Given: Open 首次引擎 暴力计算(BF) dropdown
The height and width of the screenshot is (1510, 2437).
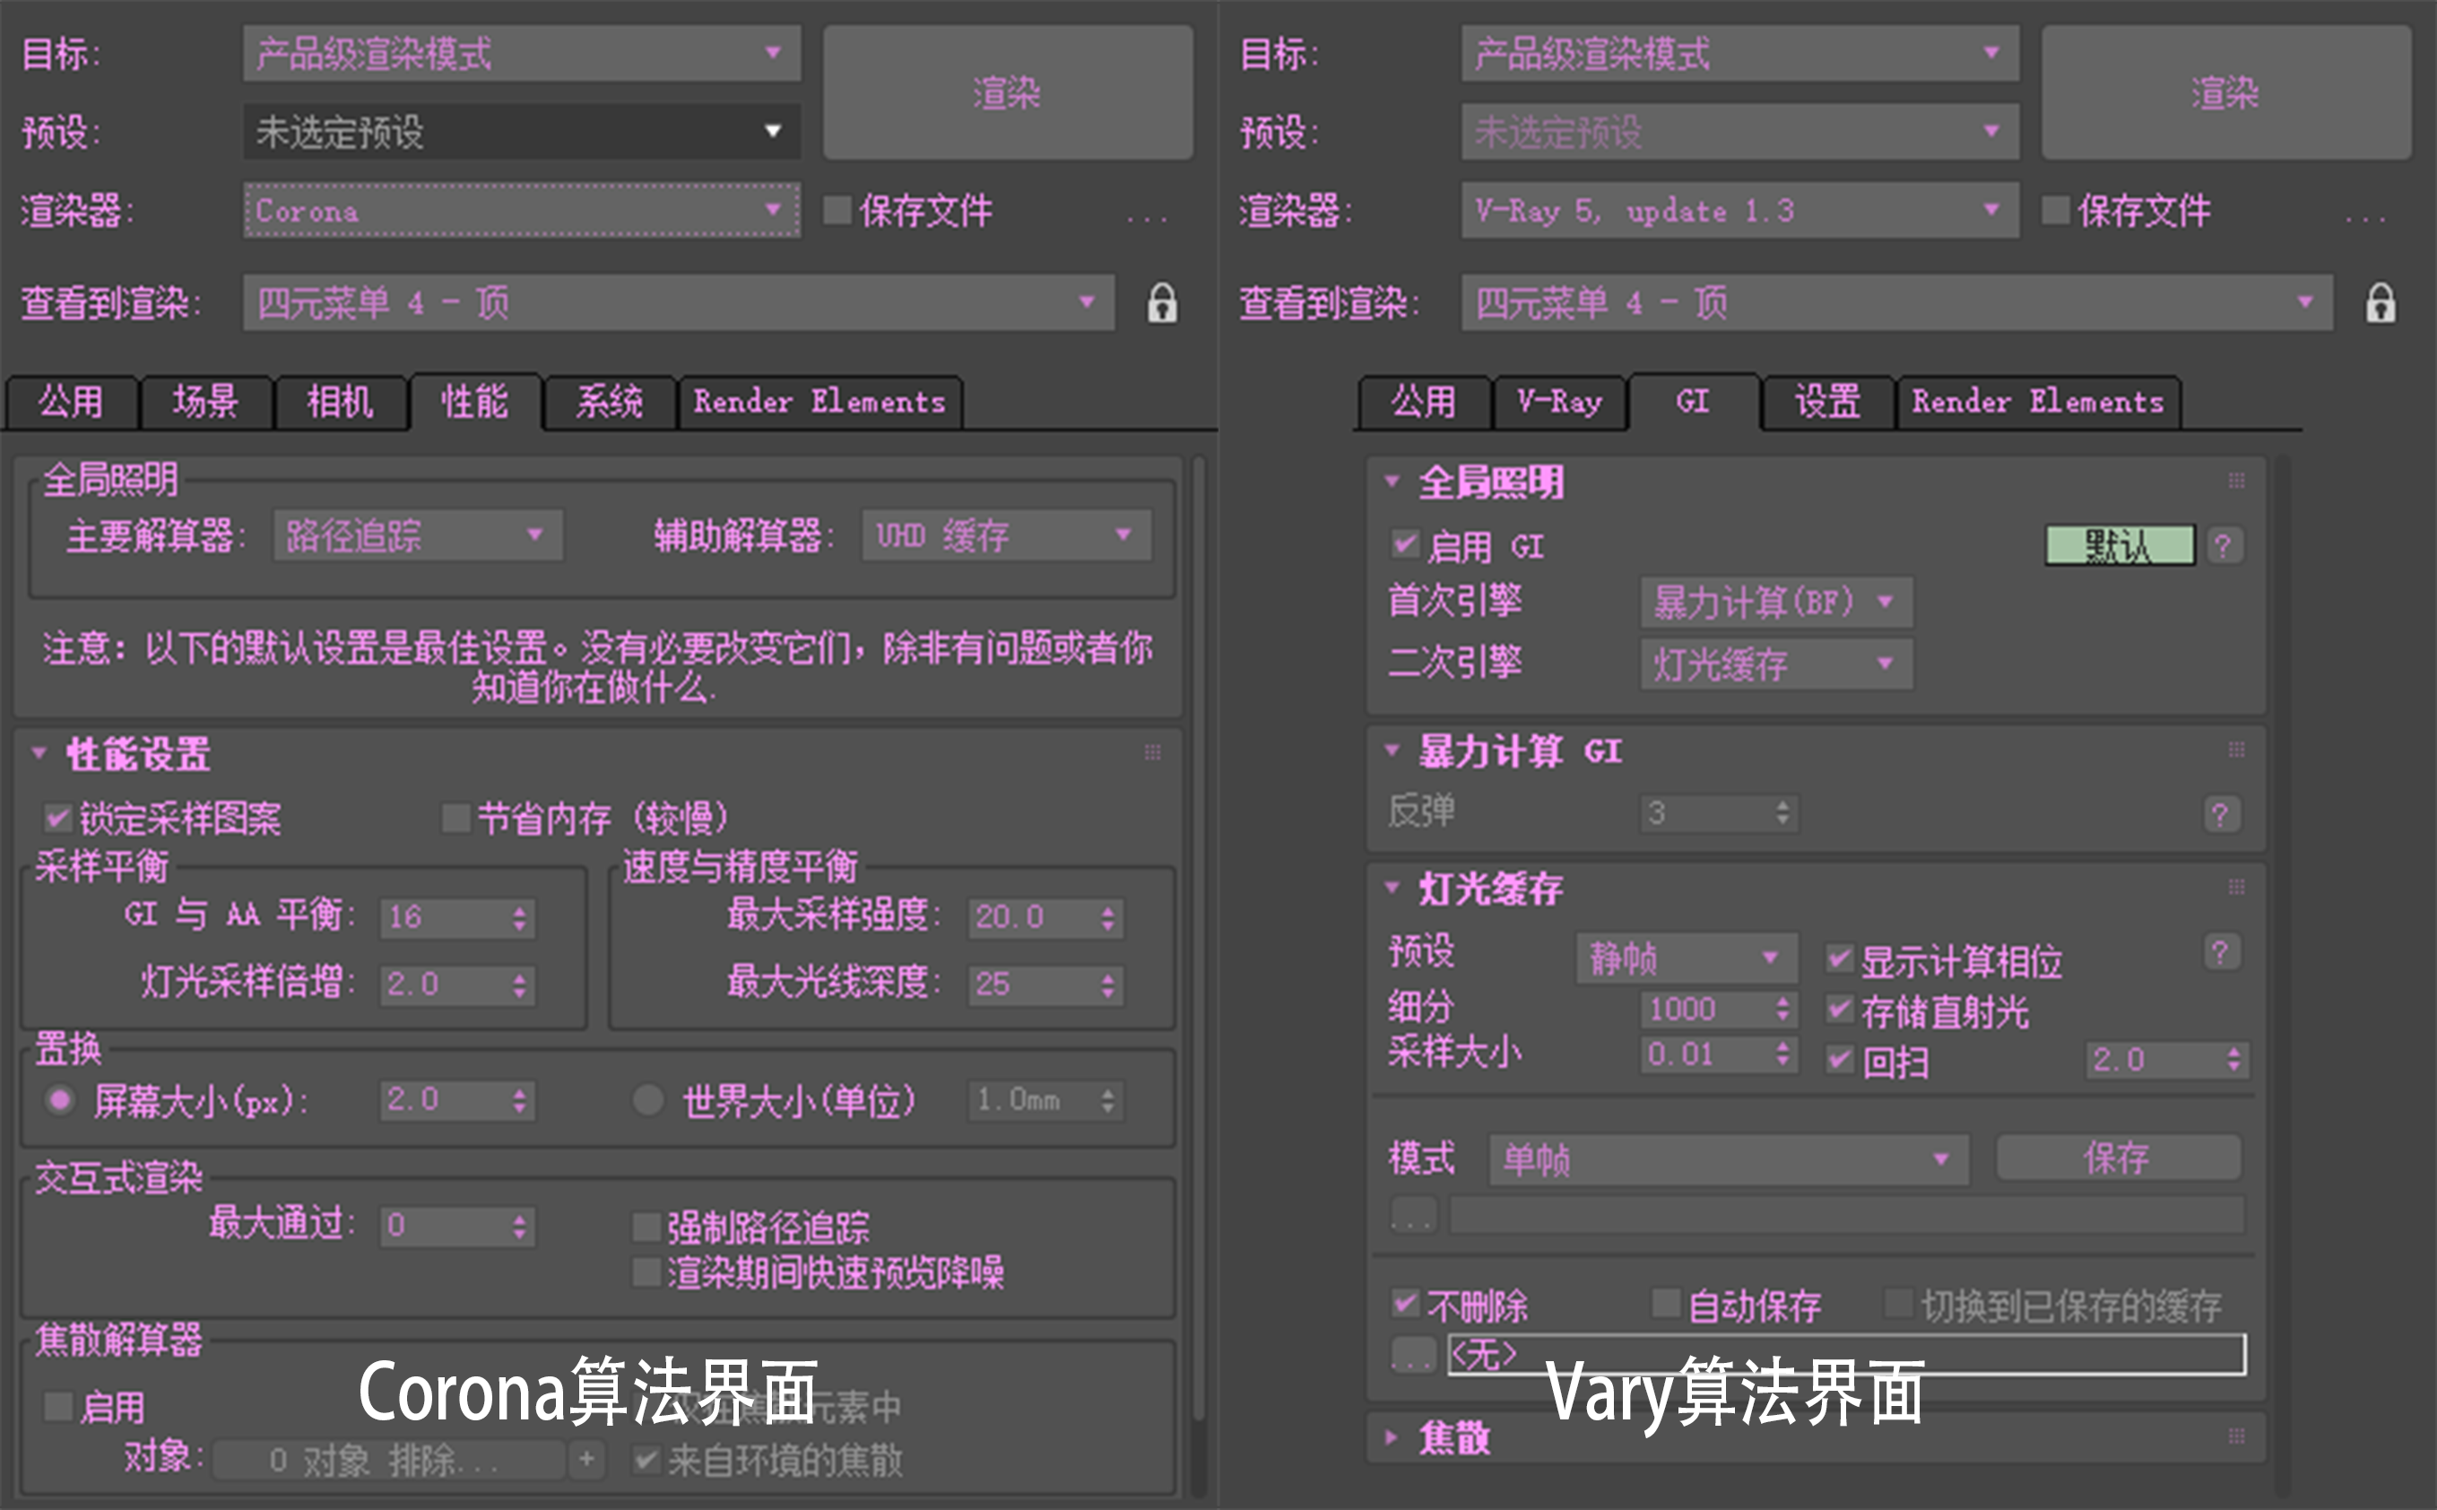Looking at the screenshot, I should click(x=1777, y=603).
